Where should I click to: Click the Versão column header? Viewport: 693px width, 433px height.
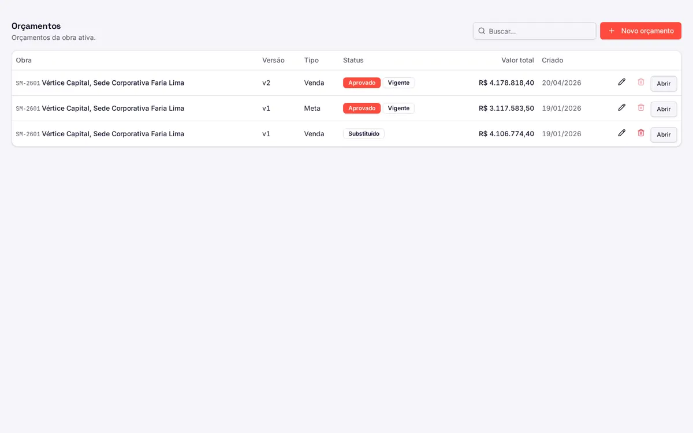273,60
